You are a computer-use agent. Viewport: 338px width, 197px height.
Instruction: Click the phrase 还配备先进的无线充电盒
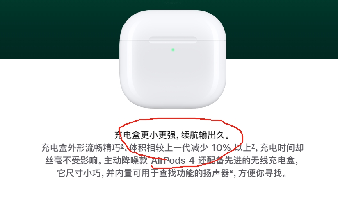tap(246, 161)
